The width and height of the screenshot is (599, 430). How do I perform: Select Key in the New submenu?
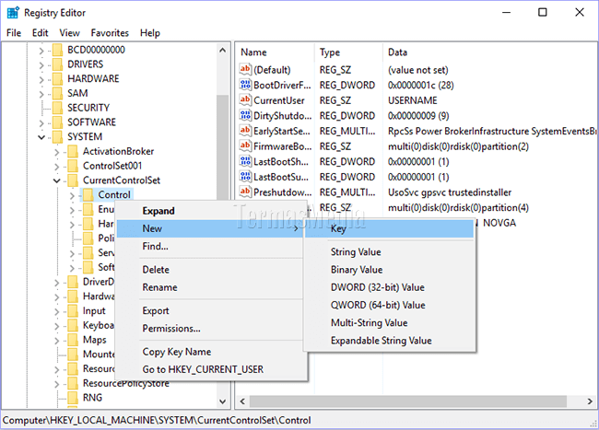coord(389,228)
